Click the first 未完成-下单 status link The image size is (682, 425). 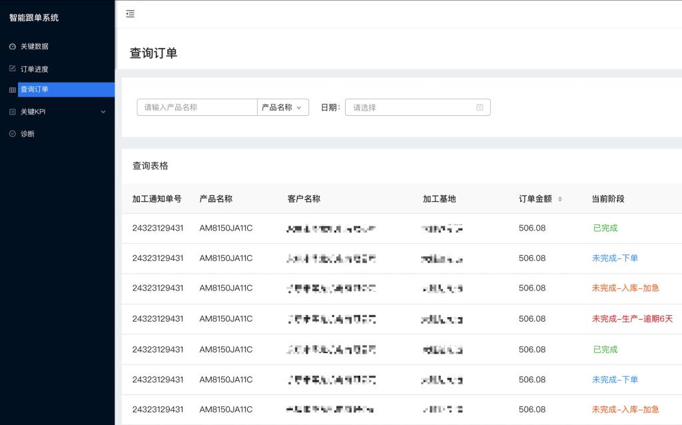(615, 258)
